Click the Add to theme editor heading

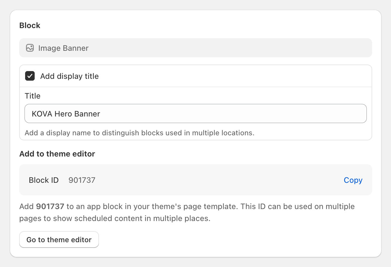[57, 154]
